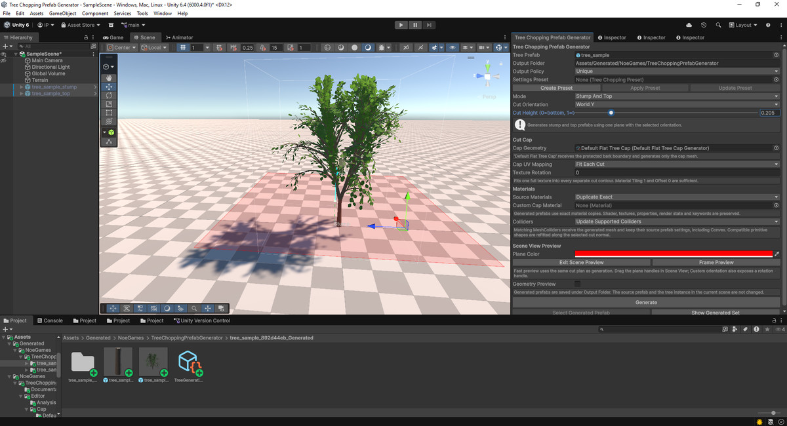Click the Pause button
Viewport: 787px width, 426px height.
point(415,25)
